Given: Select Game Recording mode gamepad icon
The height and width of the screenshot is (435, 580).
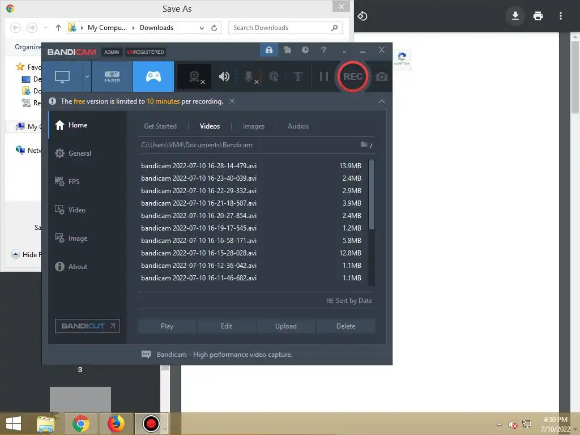Looking at the screenshot, I should (x=153, y=76).
